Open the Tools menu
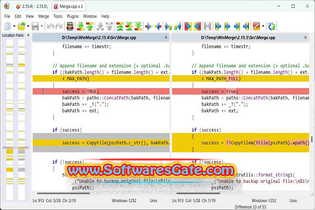Viewport: 315px width, 210px height. tap(58, 16)
